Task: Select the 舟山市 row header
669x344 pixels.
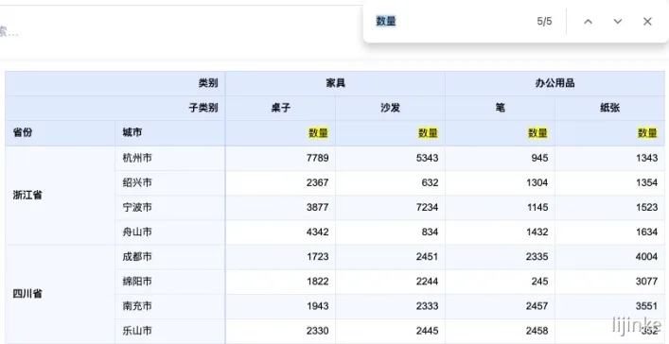Action: click(x=170, y=232)
